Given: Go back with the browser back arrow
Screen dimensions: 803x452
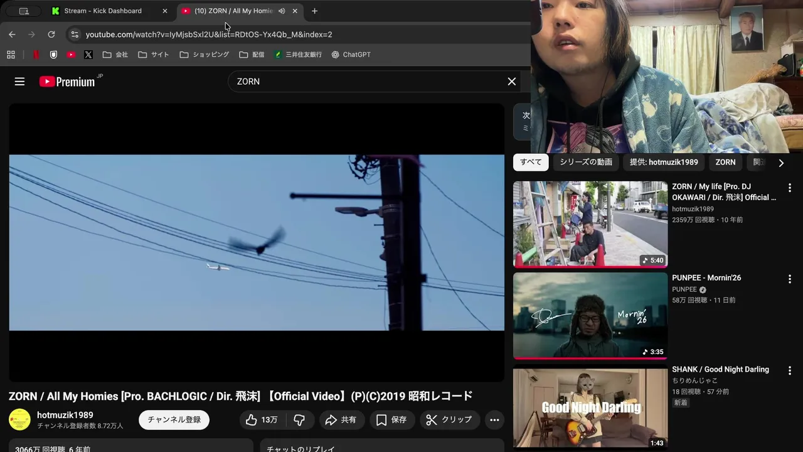Looking at the screenshot, I should [12, 35].
